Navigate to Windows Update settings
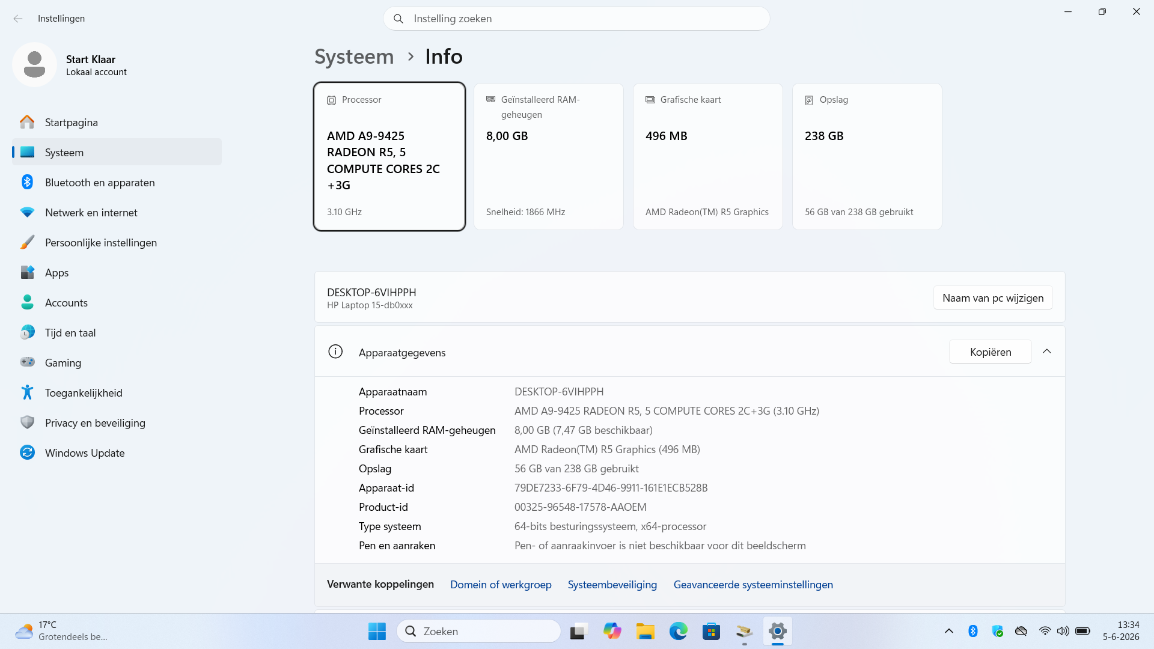 click(117, 452)
